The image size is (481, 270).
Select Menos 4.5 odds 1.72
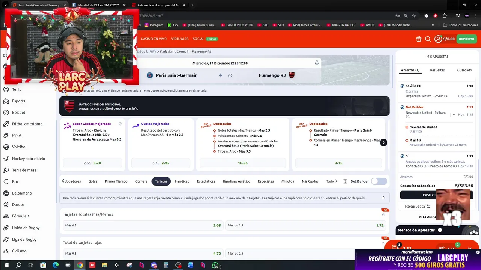coord(306,225)
